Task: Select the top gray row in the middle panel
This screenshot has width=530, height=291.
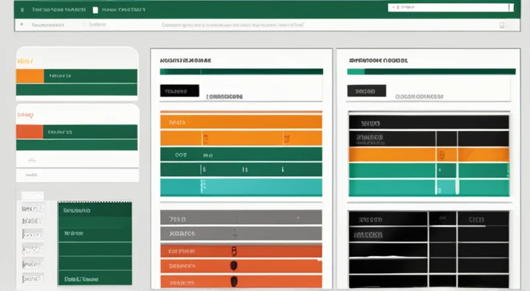Action: [240, 218]
